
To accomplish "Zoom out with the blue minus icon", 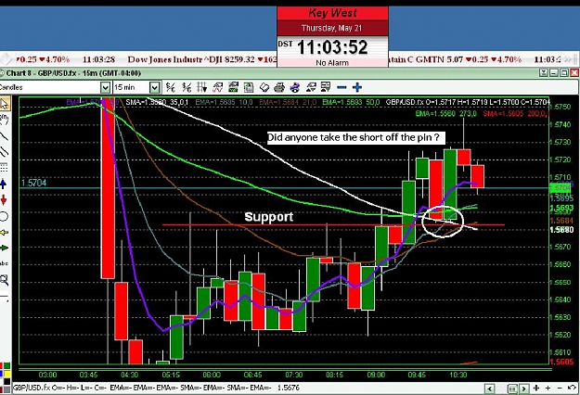I will (x=342, y=87).
